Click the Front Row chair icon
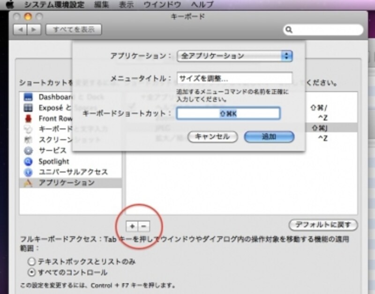Screen dimensions: 375x294 coord(29,119)
